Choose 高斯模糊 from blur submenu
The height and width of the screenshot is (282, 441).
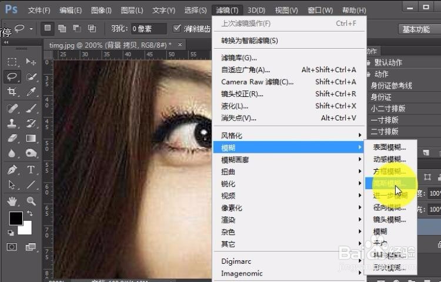pos(390,183)
